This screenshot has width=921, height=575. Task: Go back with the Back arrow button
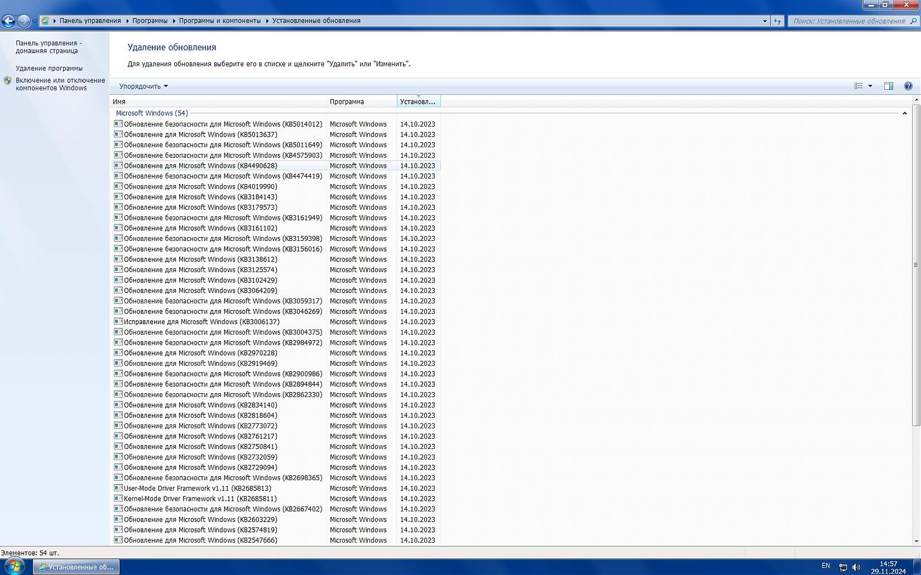8,21
